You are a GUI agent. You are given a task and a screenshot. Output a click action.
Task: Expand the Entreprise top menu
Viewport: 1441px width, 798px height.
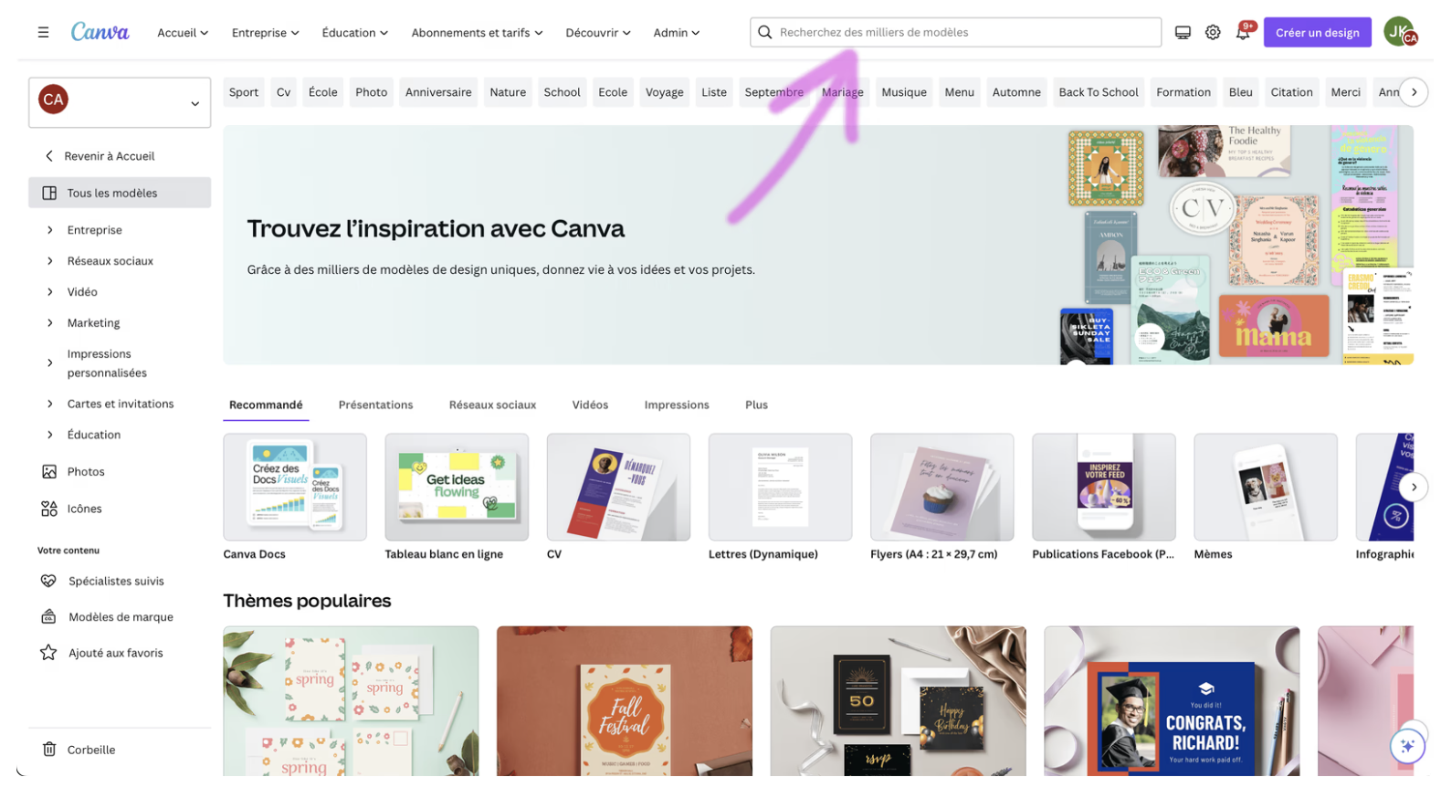coord(265,32)
